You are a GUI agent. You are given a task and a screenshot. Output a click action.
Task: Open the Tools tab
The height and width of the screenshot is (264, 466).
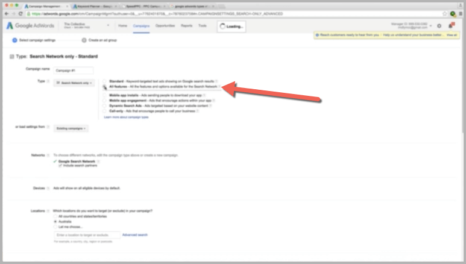(x=203, y=26)
